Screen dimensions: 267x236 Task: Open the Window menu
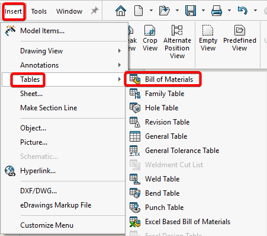[x=69, y=11]
